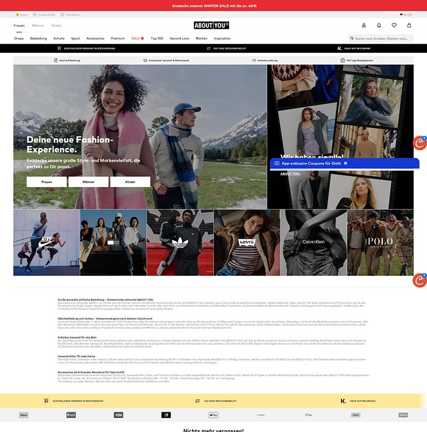Click the PayPal payment icon
This screenshot has height=432, width=427.
coord(71,415)
